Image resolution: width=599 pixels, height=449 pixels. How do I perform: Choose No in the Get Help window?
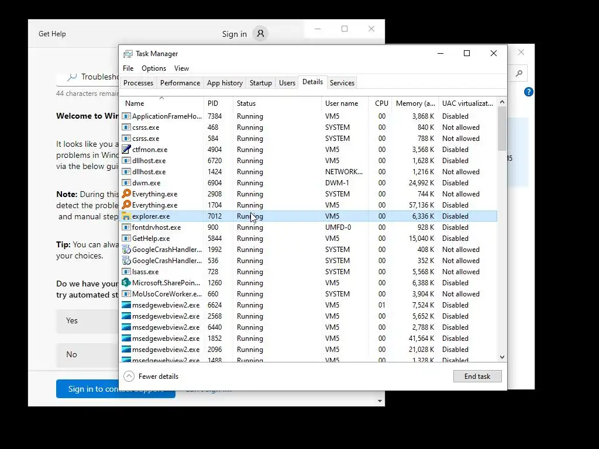point(87,354)
